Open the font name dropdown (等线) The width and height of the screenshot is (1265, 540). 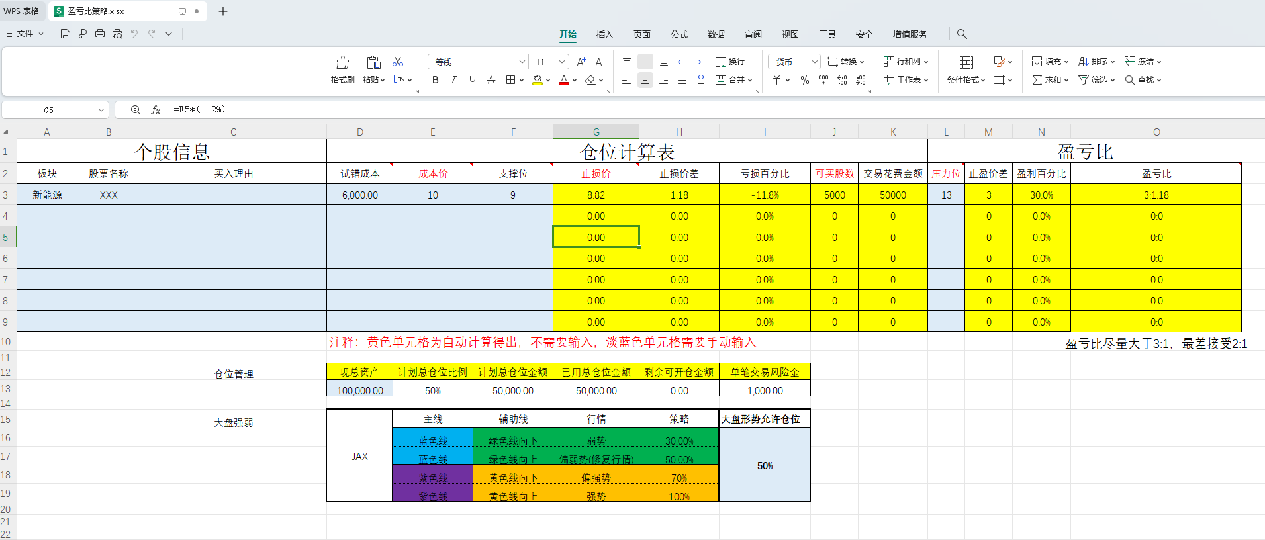[522, 62]
